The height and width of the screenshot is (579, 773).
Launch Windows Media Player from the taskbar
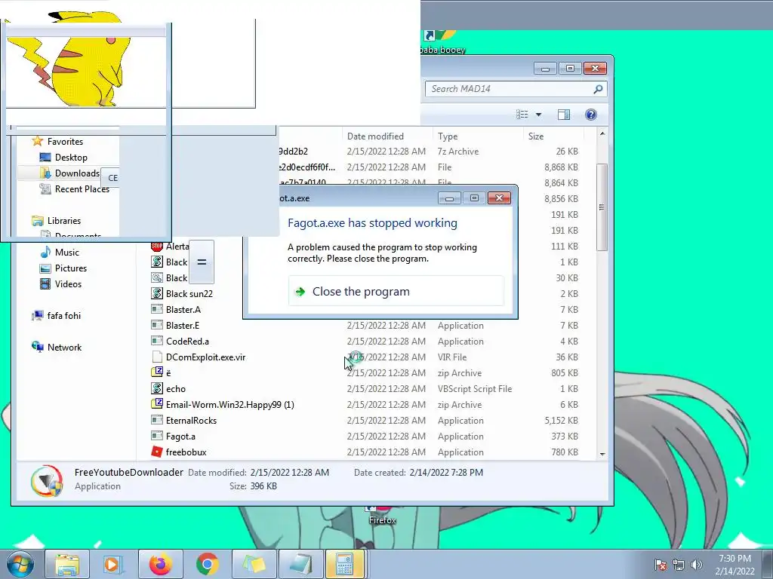pyautogui.click(x=112, y=564)
